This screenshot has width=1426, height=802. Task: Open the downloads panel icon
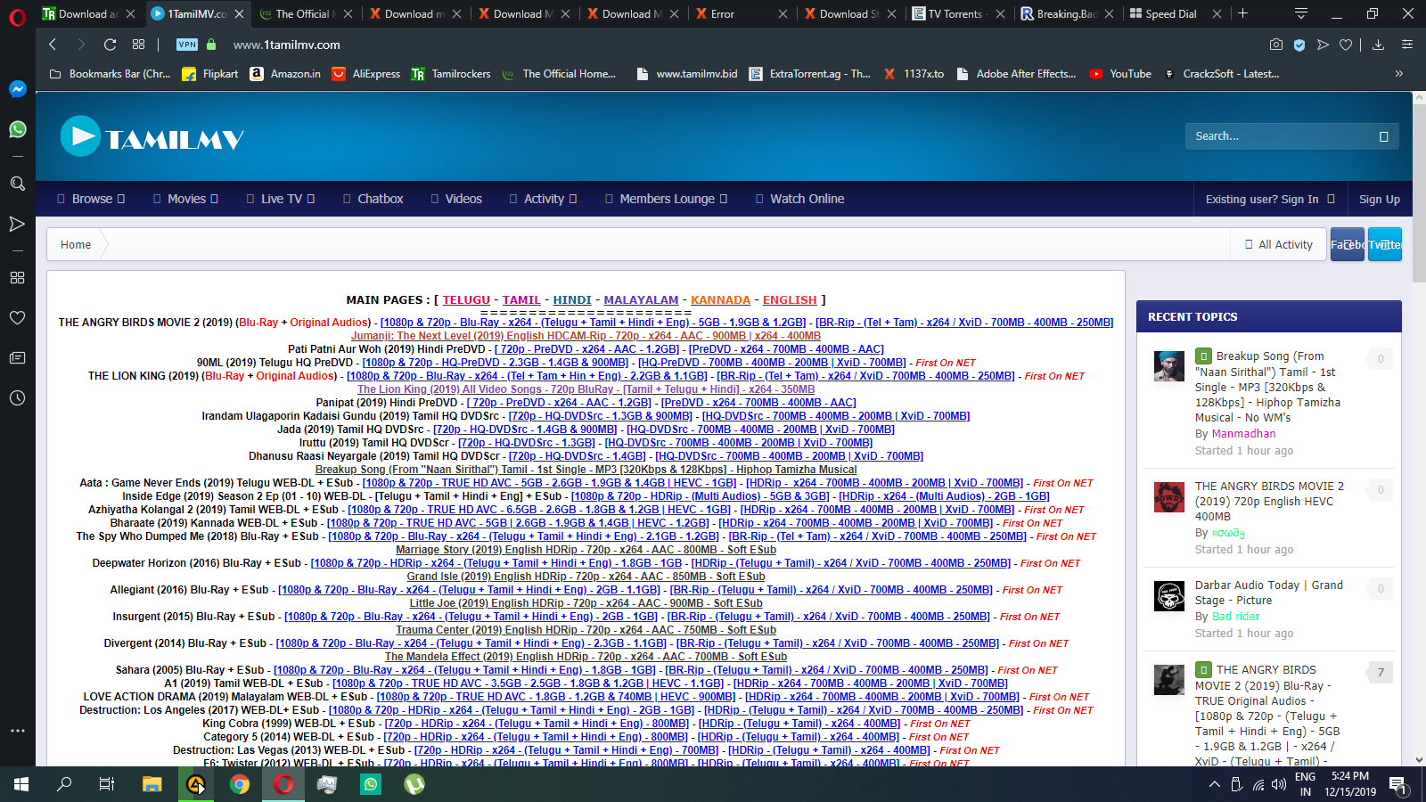click(1378, 45)
